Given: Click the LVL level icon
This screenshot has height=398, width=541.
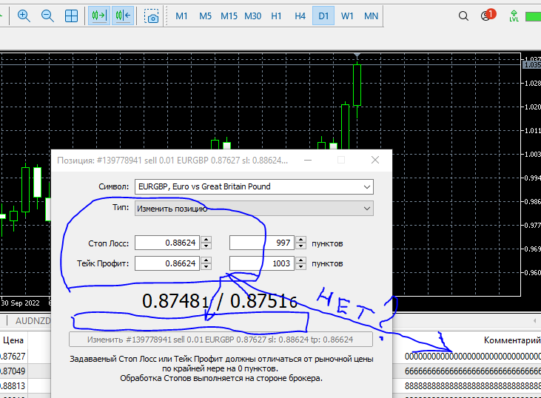Looking at the screenshot, I should (x=514, y=16).
